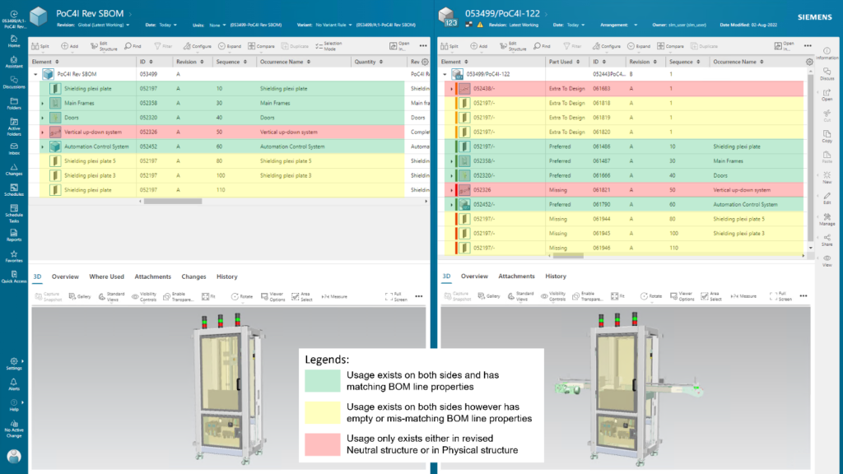Switch to the Changes tab

tap(193, 276)
